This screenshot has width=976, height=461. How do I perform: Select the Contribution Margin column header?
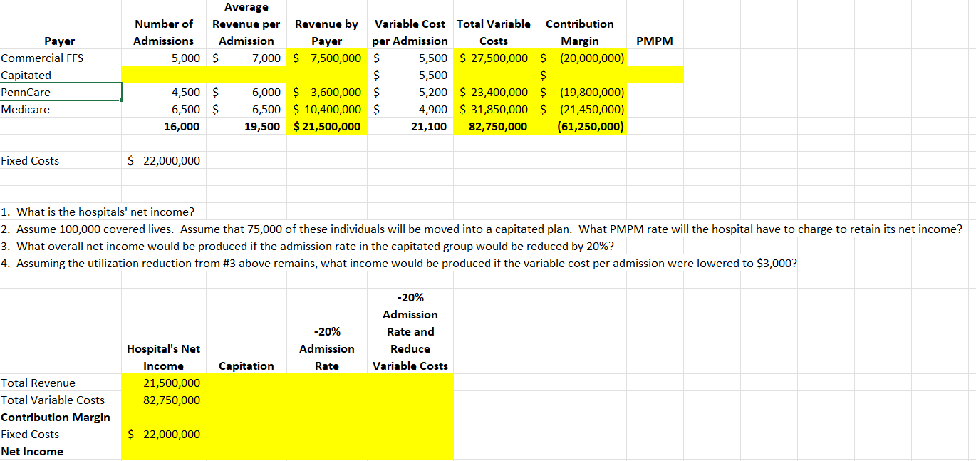pyautogui.click(x=580, y=32)
